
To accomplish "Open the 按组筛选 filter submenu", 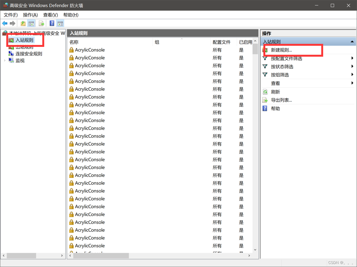I will [280, 75].
